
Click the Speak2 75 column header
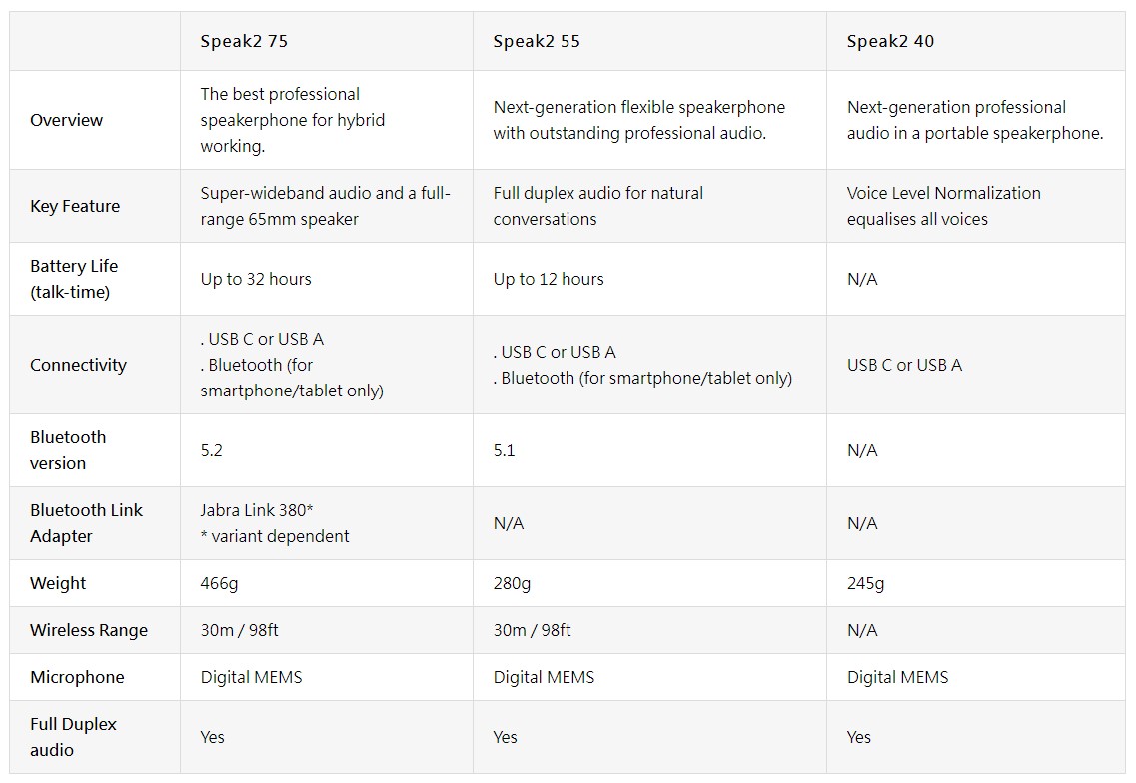[x=244, y=41]
